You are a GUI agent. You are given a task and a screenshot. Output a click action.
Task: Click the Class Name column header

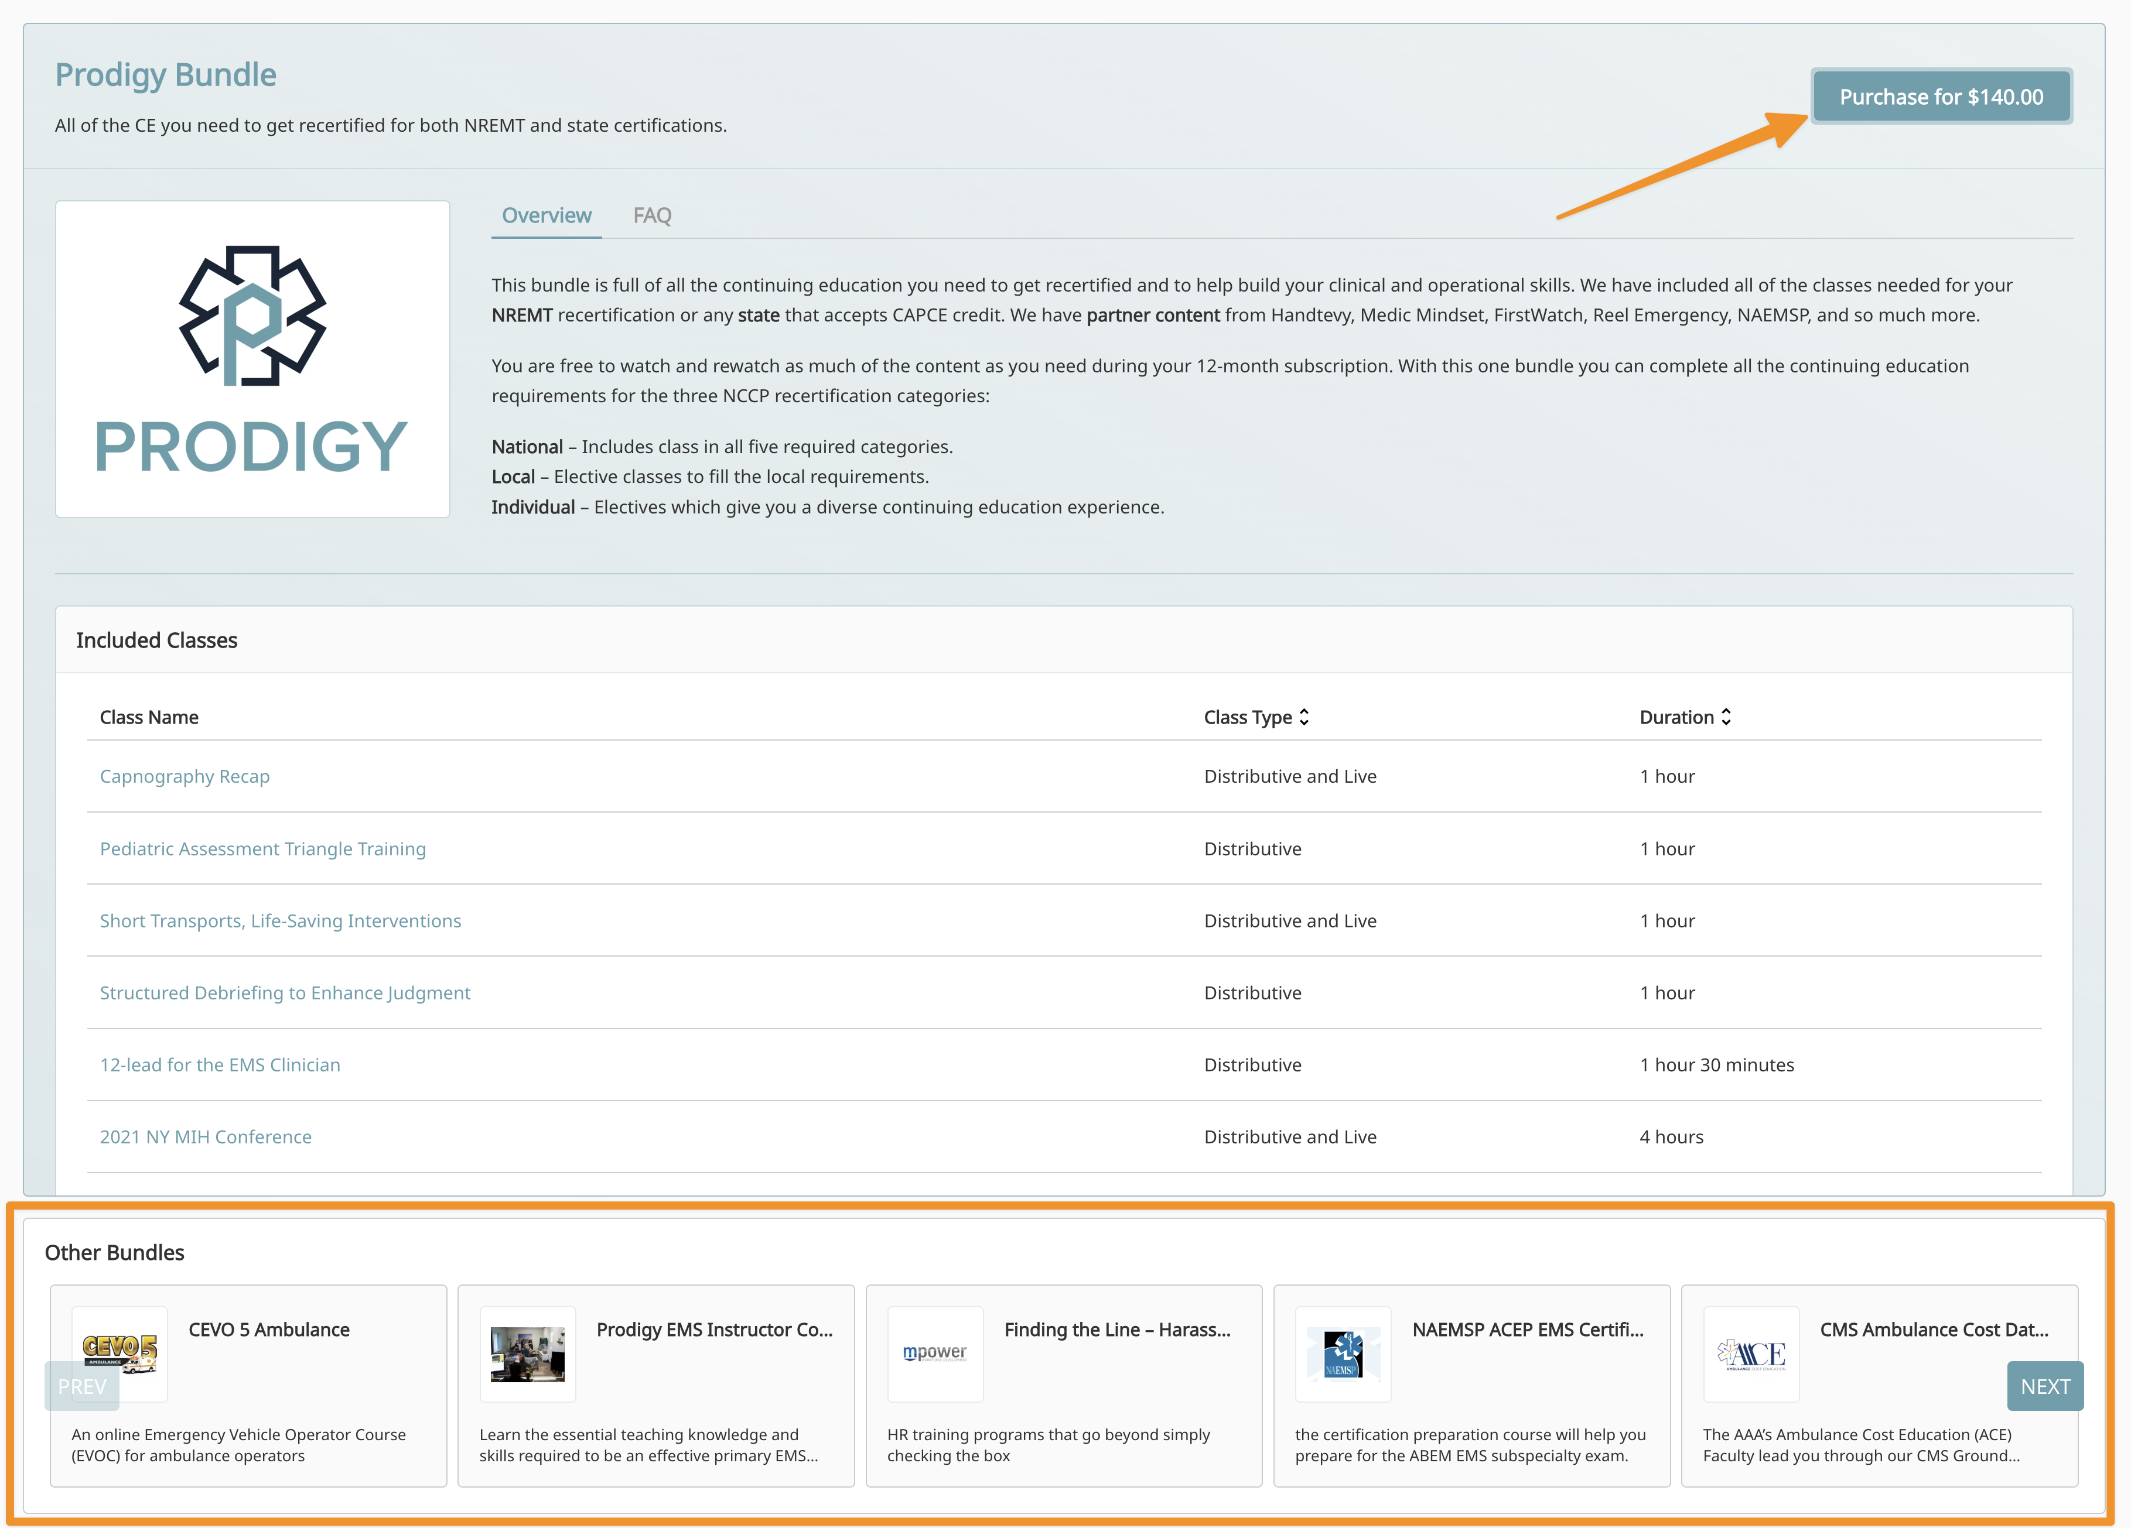coord(149,718)
